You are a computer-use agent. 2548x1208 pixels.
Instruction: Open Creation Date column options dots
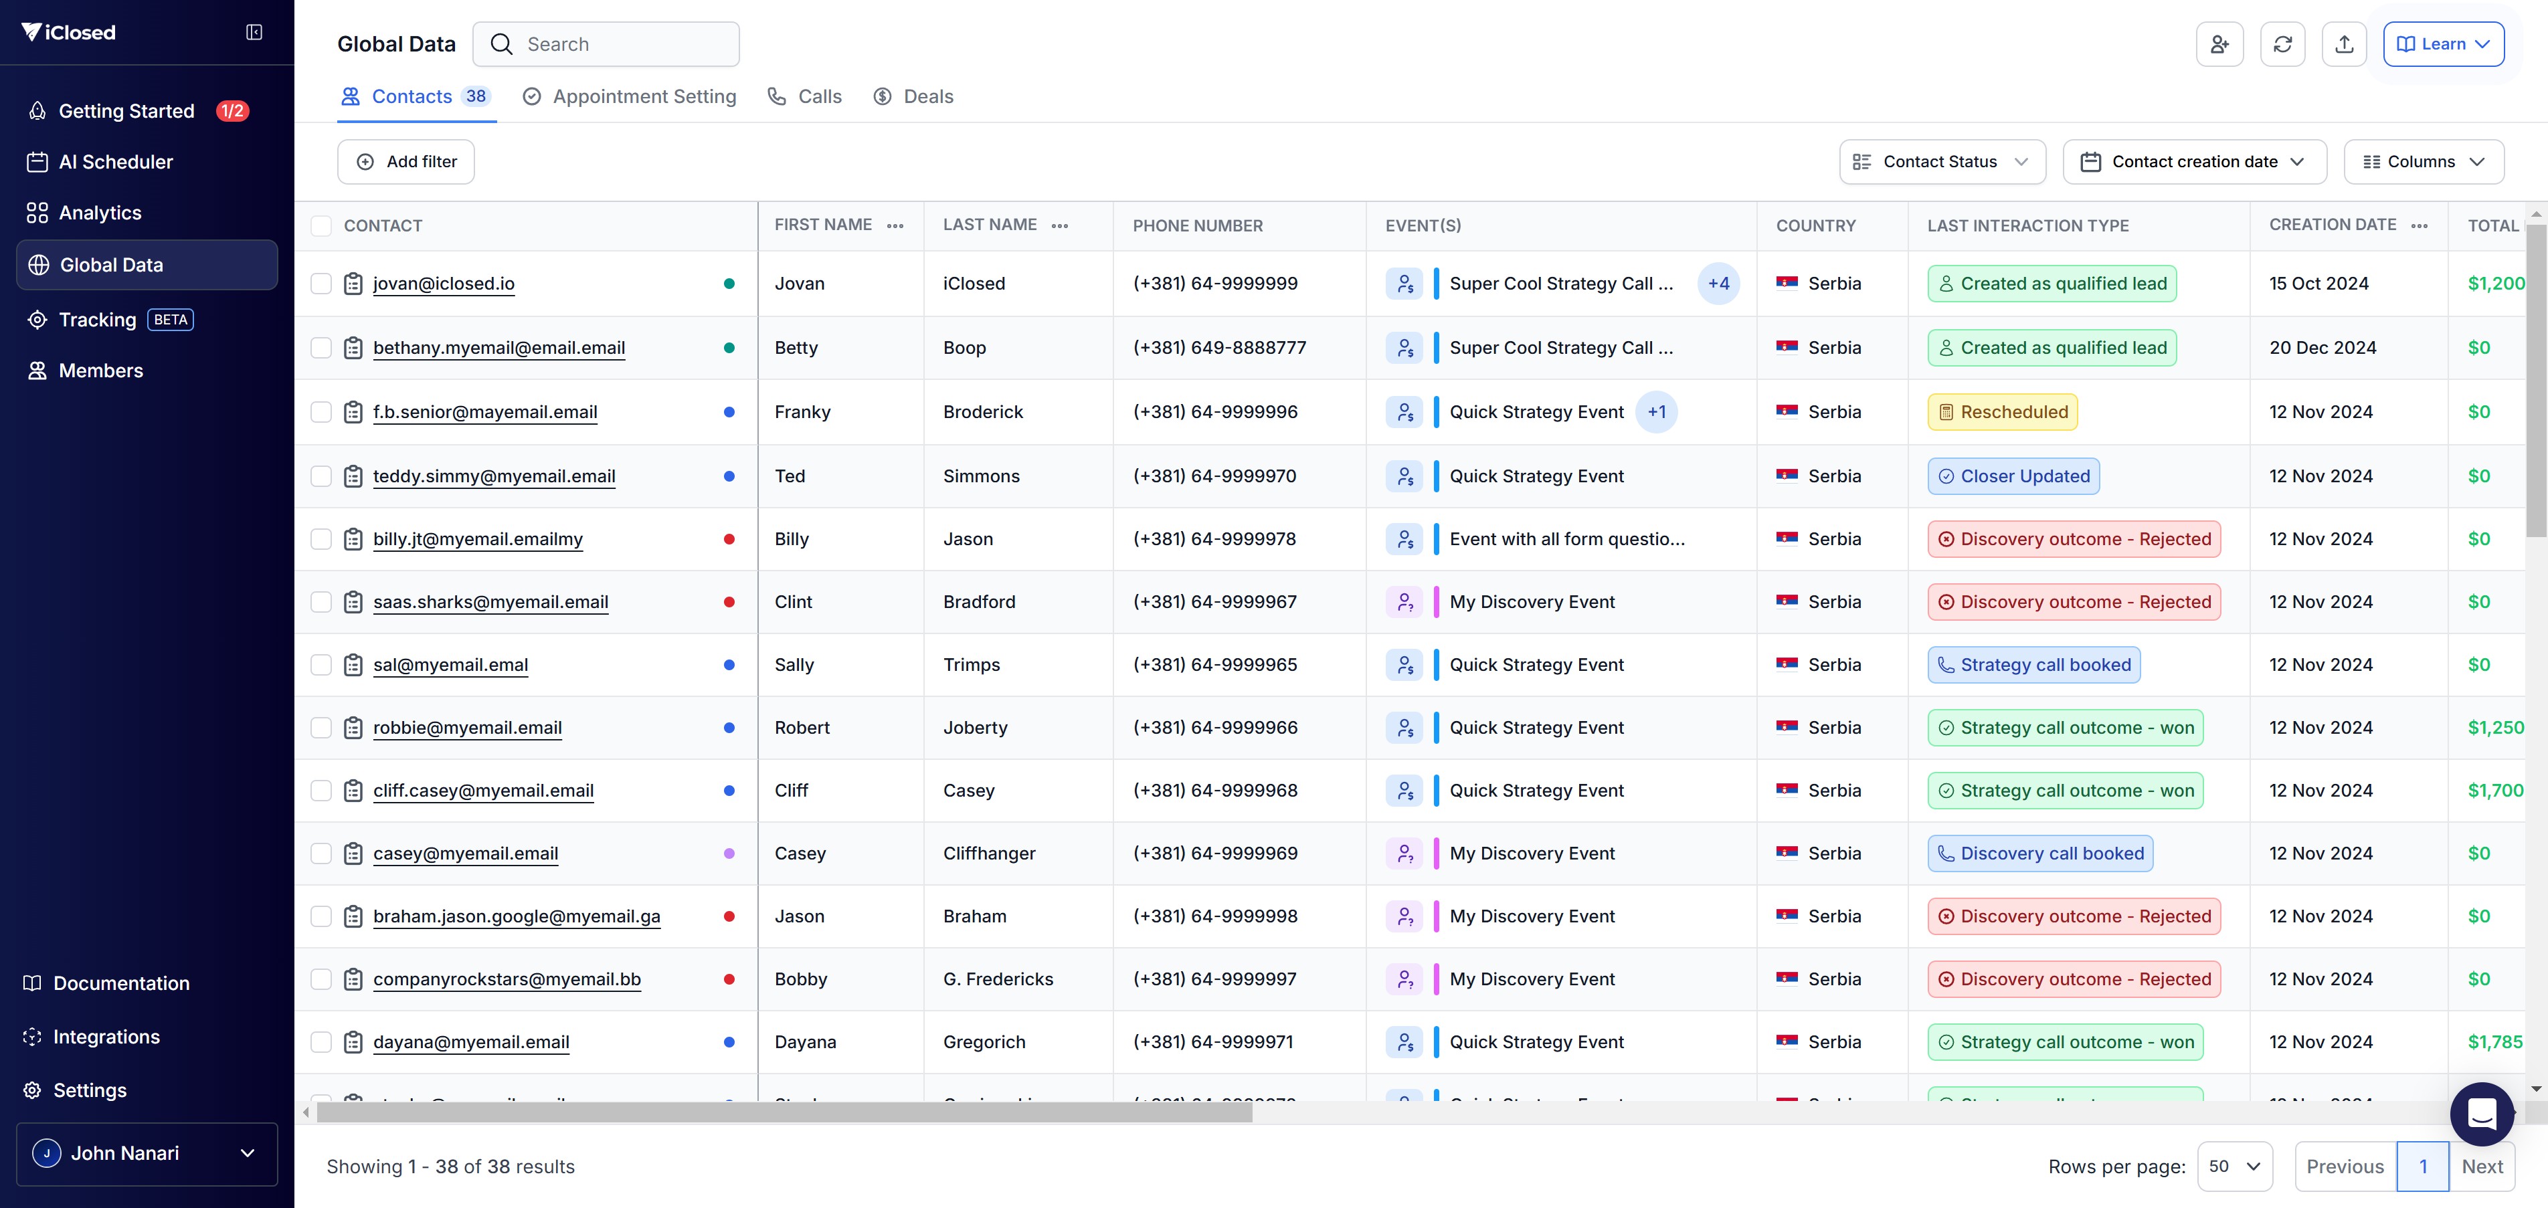click(x=2420, y=226)
